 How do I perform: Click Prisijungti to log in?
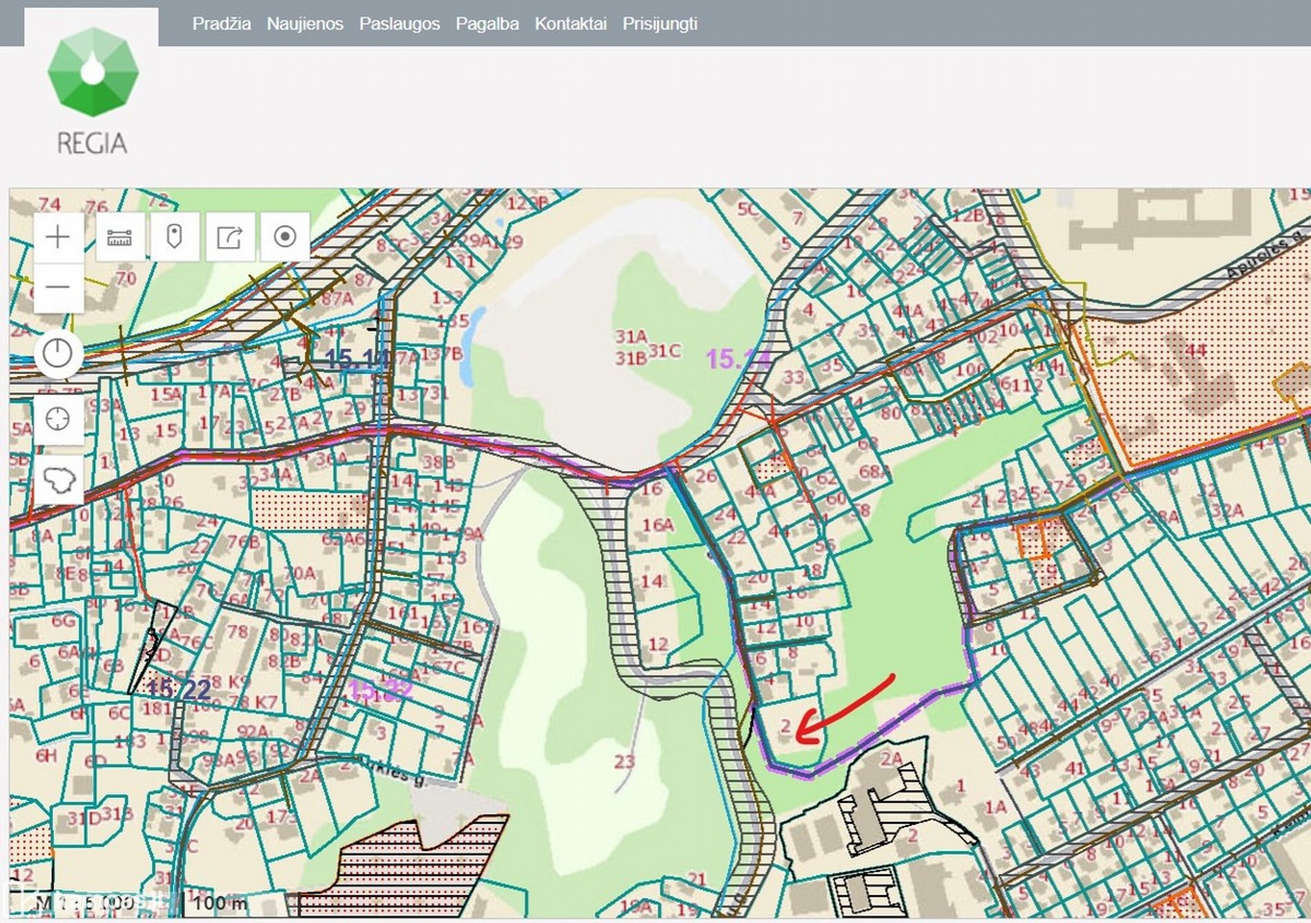[659, 23]
